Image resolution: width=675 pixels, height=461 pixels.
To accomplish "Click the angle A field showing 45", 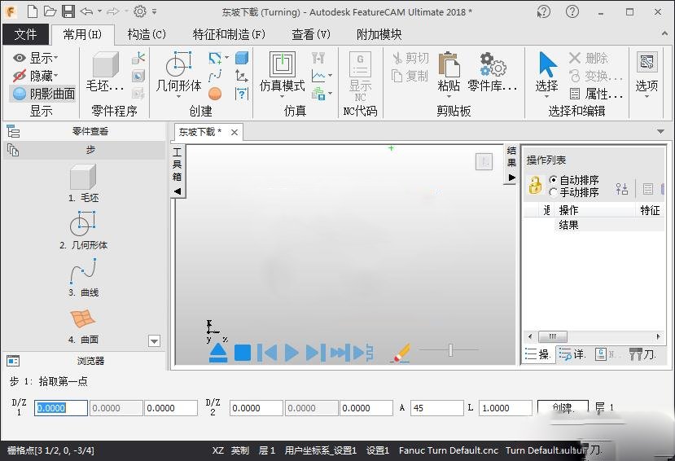I will coord(437,407).
